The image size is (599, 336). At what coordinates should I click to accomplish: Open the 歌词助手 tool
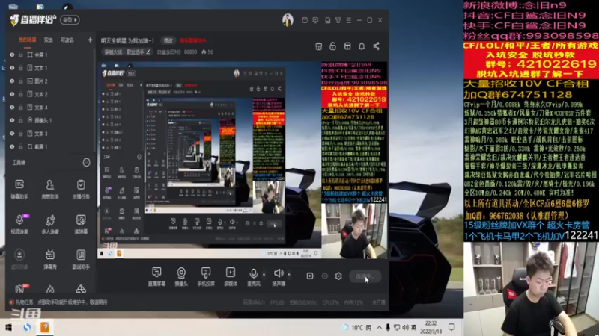(81, 259)
